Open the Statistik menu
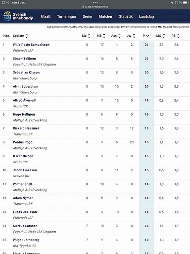This screenshot has width=190, height=254. pyautogui.click(x=126, y=16)
